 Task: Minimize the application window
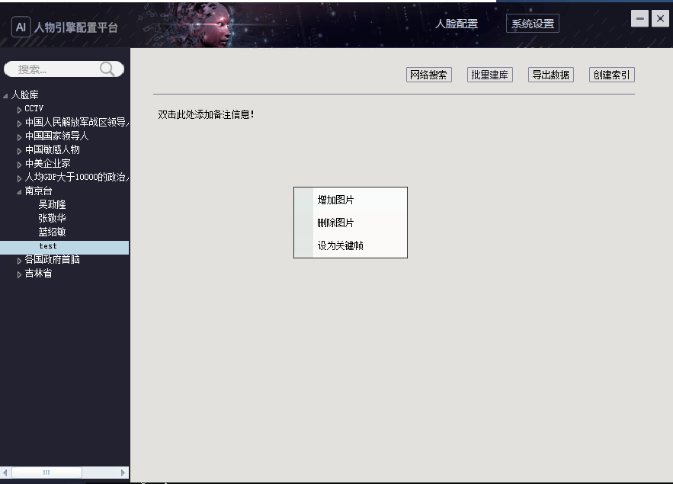click(639, 18)
